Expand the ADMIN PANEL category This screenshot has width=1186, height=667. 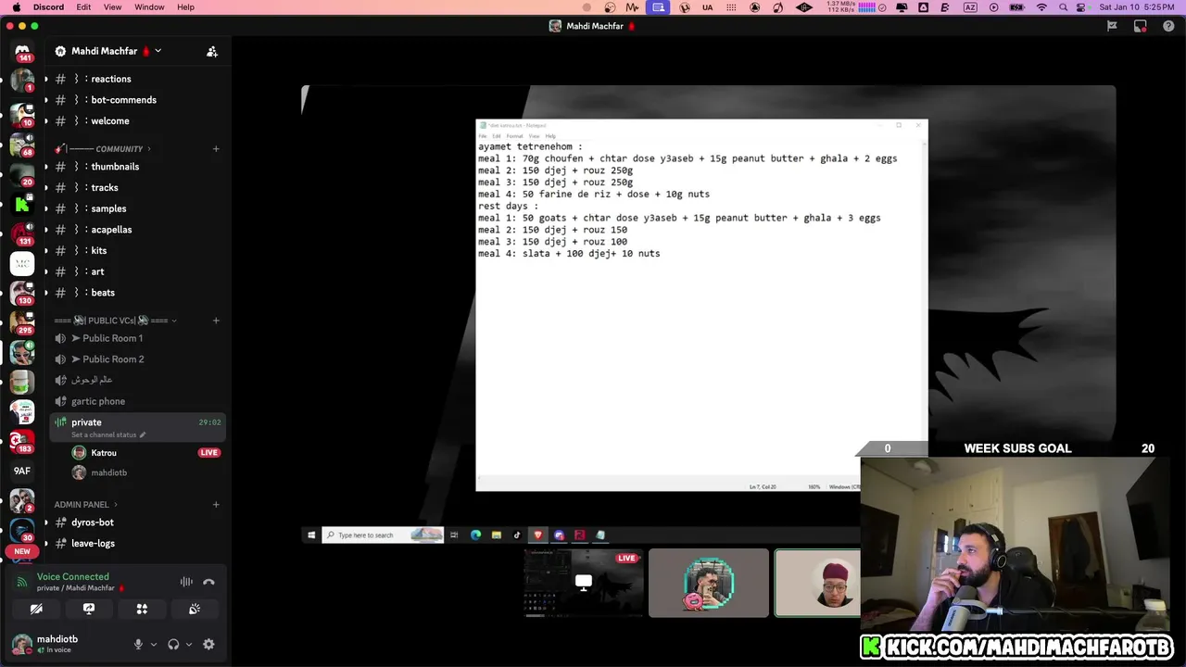pyautogui.click(x=85, y=505)
